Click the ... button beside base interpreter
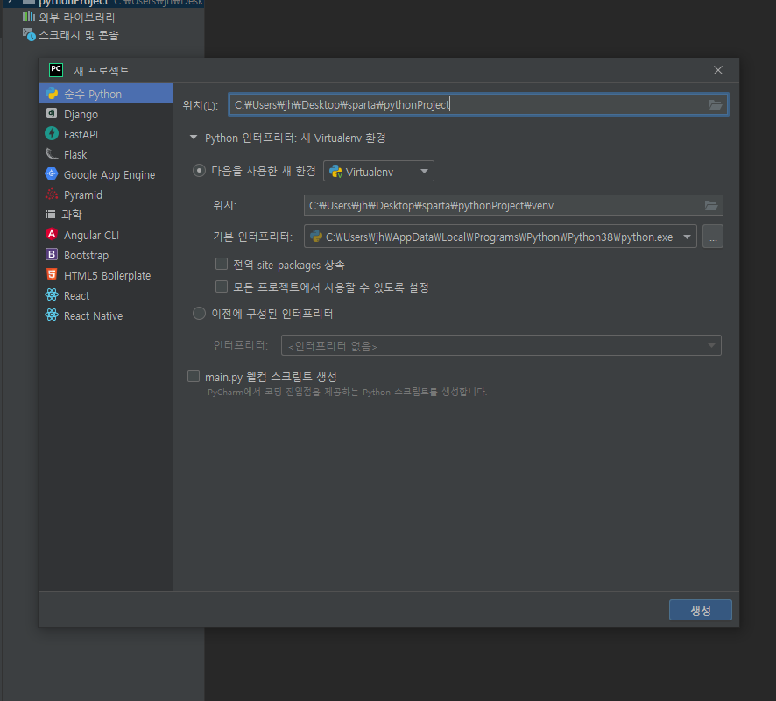This screenshot has width=776, height=701. pyautogui.click(x=713, y=237)
